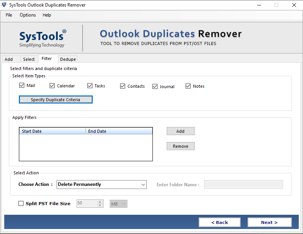
Task: Uncheck the Calendar item type
Action: [x=52, y=85]
